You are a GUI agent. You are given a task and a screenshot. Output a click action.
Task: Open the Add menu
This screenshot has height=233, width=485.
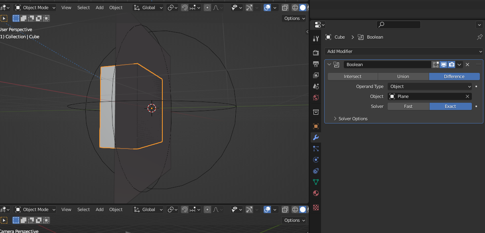pyautogui.click(x=99, y=7)
